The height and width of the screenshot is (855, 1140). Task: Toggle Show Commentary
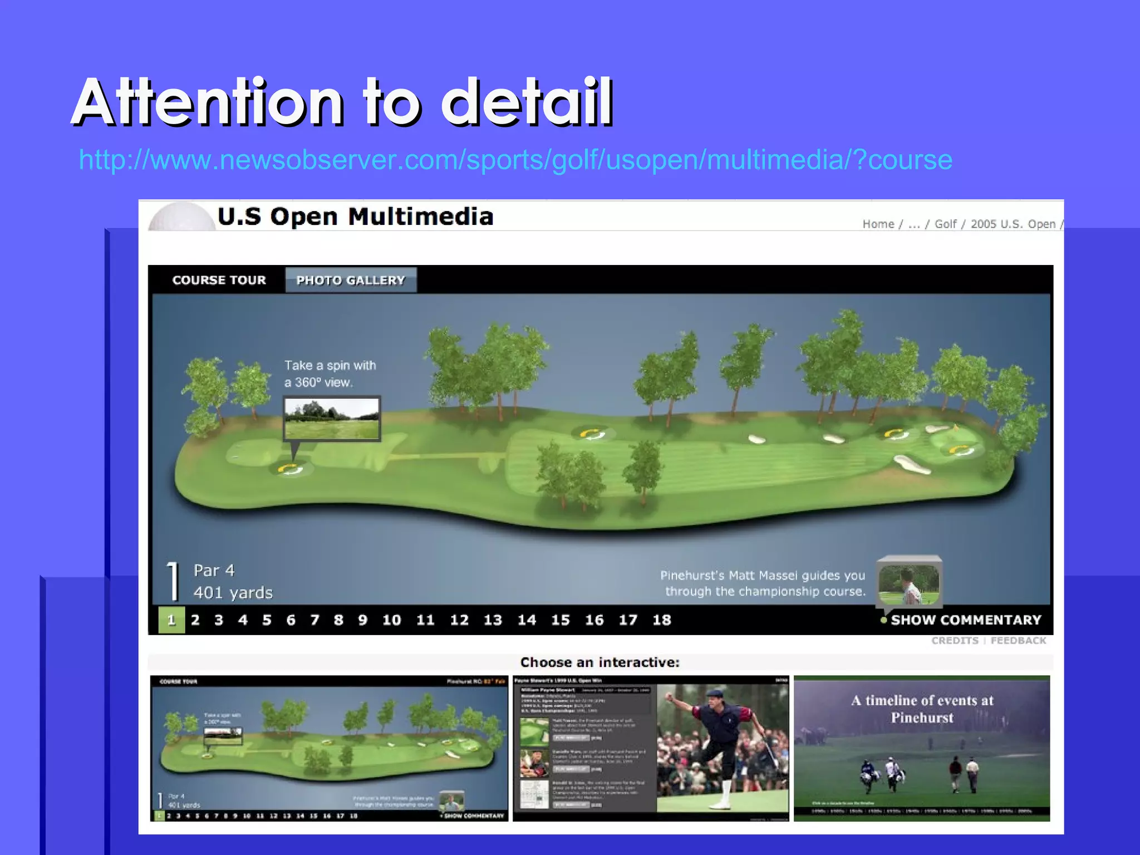961,620
